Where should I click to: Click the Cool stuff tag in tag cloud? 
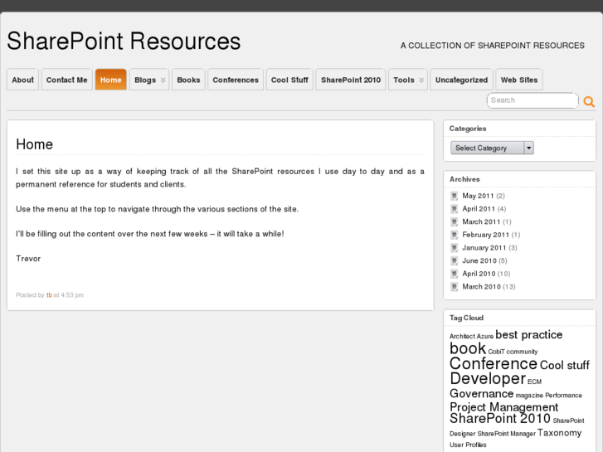[x=565, y=365]
